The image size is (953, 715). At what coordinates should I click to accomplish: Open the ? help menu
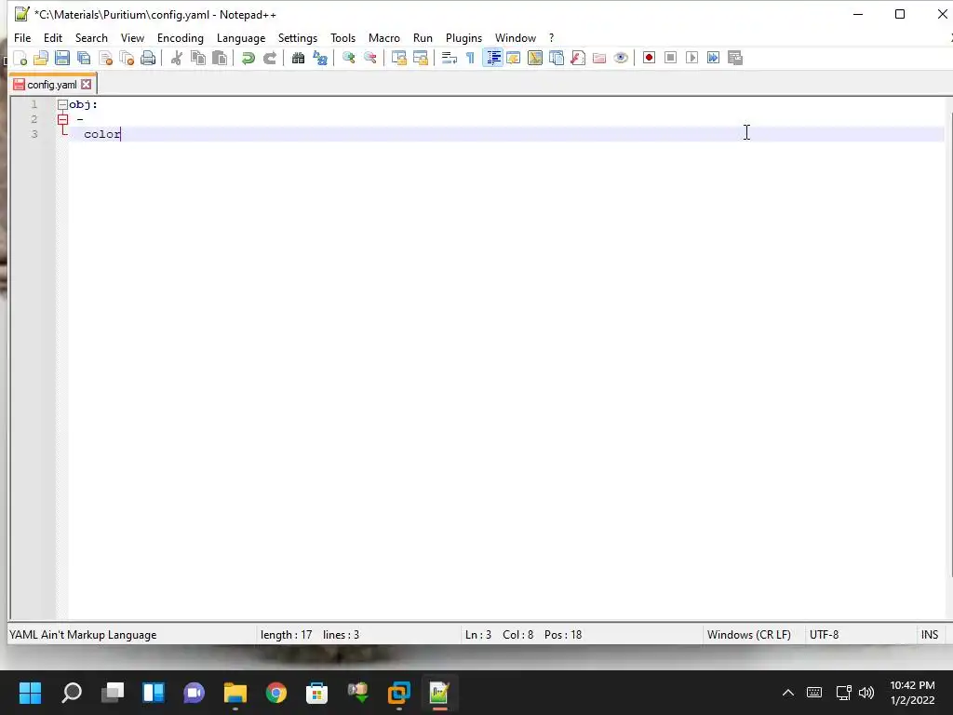[x=551, y=37]
